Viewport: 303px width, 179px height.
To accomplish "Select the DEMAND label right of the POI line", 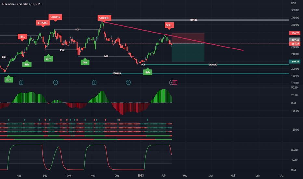I will click(x=213, y=65).
